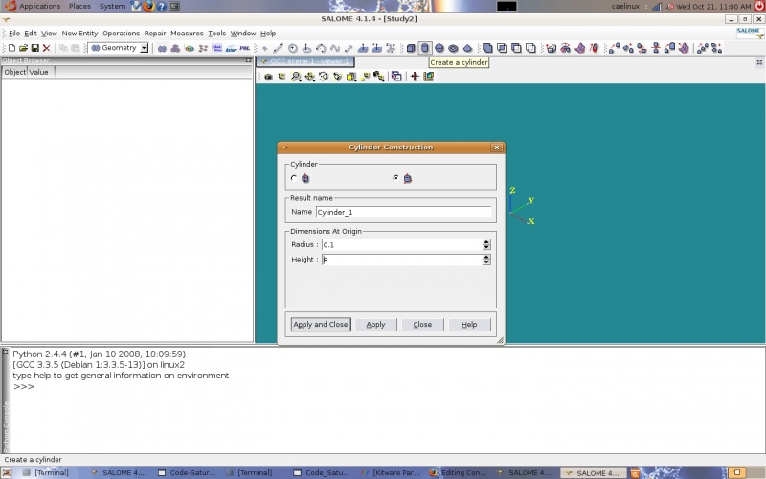Screen dimensions: 766x479
Task: Click the Create a torus icon
Action: point(453,48)
